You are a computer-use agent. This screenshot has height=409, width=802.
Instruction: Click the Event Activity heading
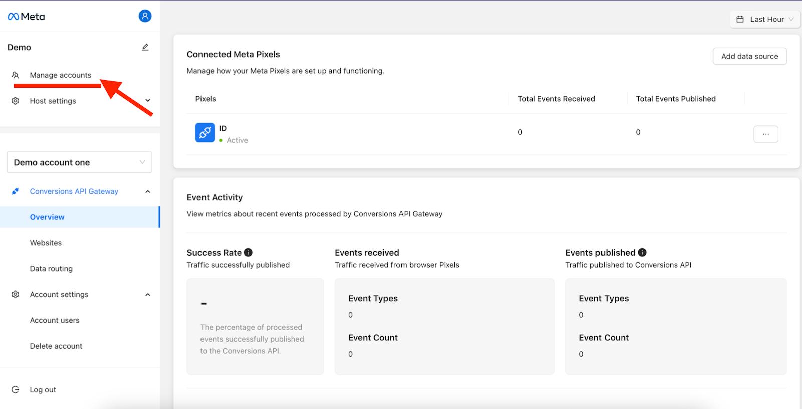(x=215, y=197)
